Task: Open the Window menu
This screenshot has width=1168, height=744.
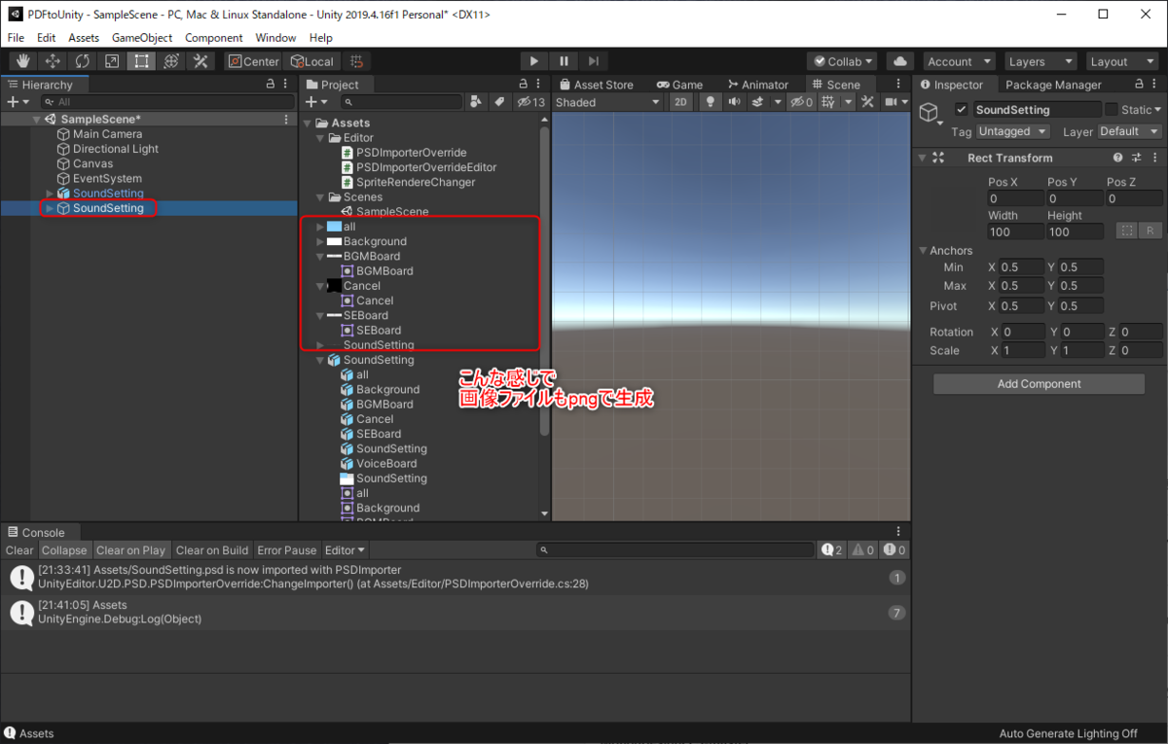Action: [275, 38]
